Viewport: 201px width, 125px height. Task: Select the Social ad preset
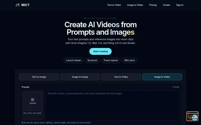point(92,60)
